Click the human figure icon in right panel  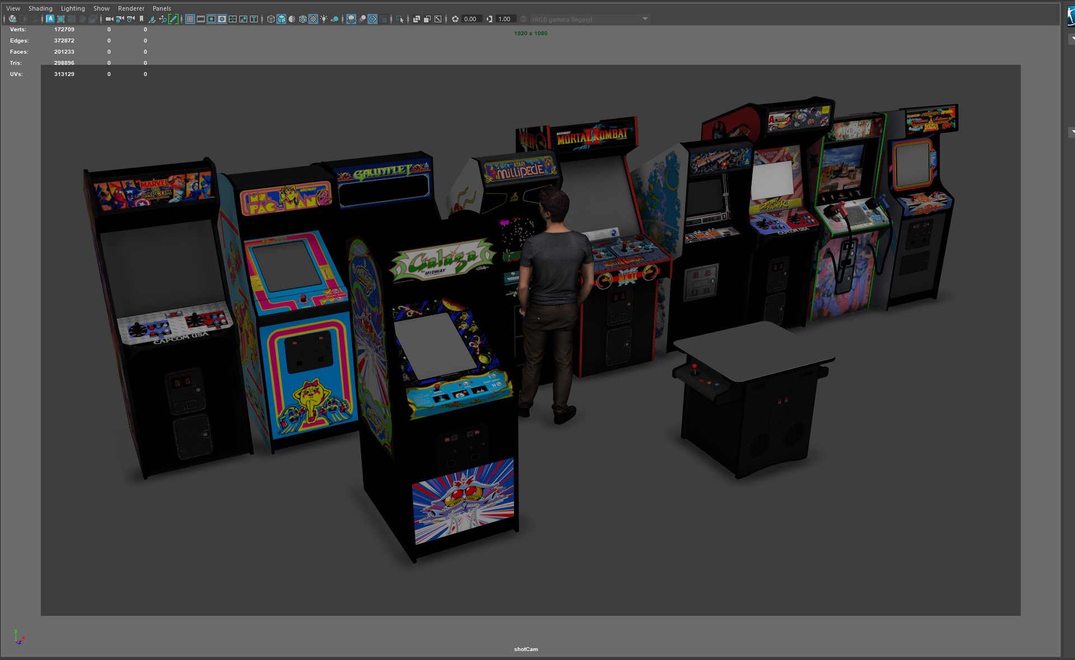(1071, 17)
